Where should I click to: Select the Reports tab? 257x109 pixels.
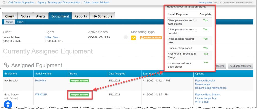point(81,16)
